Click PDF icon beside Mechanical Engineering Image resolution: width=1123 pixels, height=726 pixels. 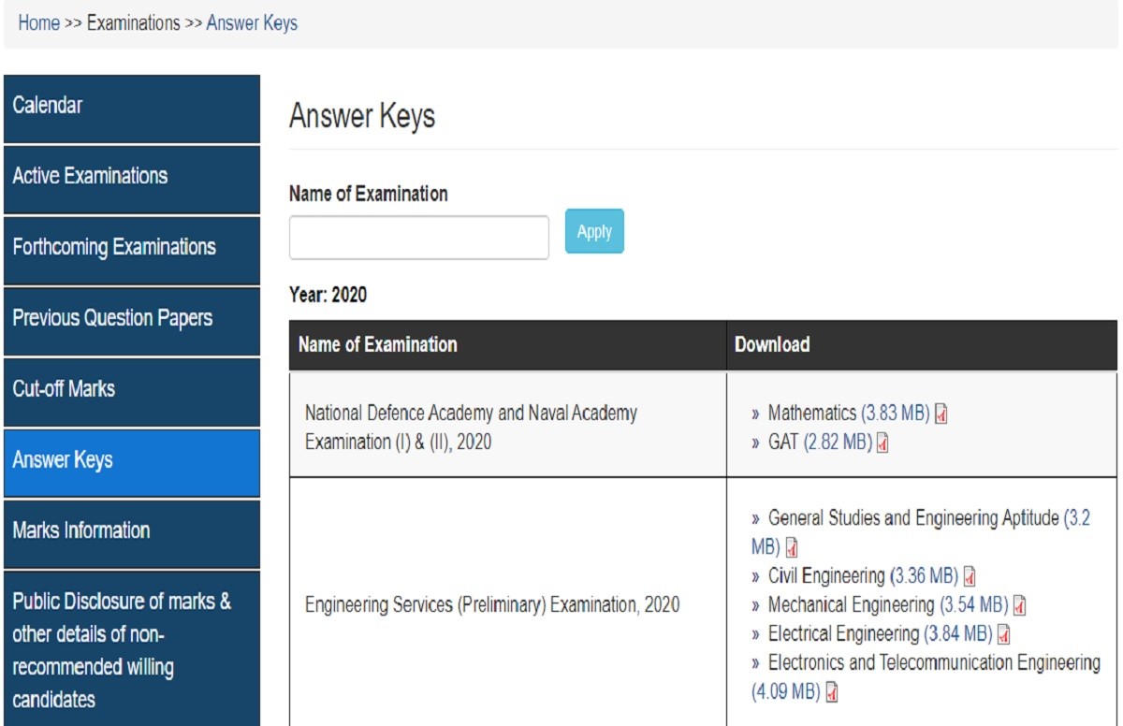click(1020, 605)
